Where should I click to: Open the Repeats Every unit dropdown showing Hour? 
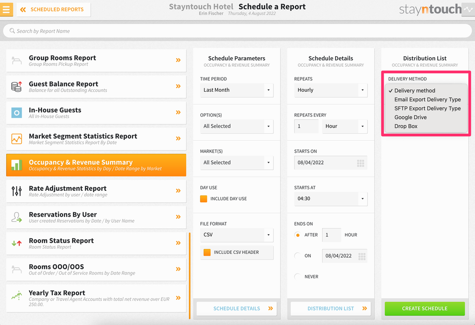pos(345,126)
